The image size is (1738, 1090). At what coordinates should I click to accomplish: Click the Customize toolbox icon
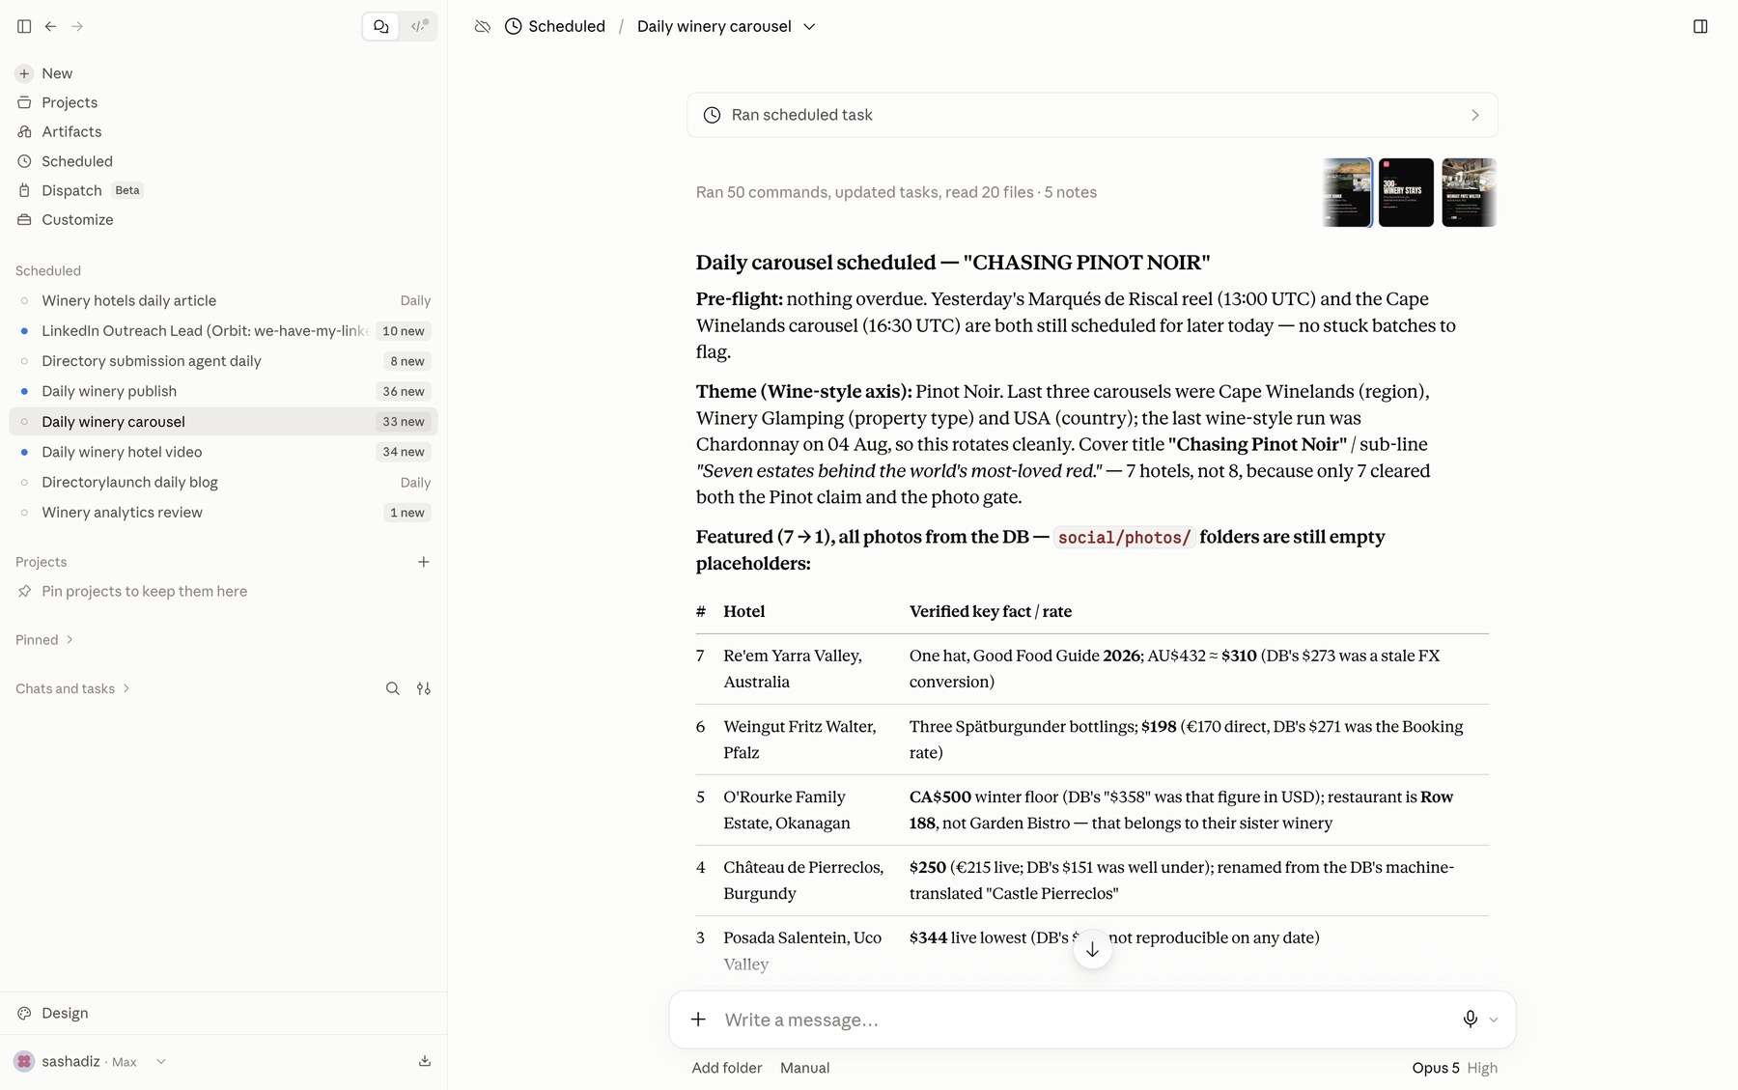coord(24,219)
